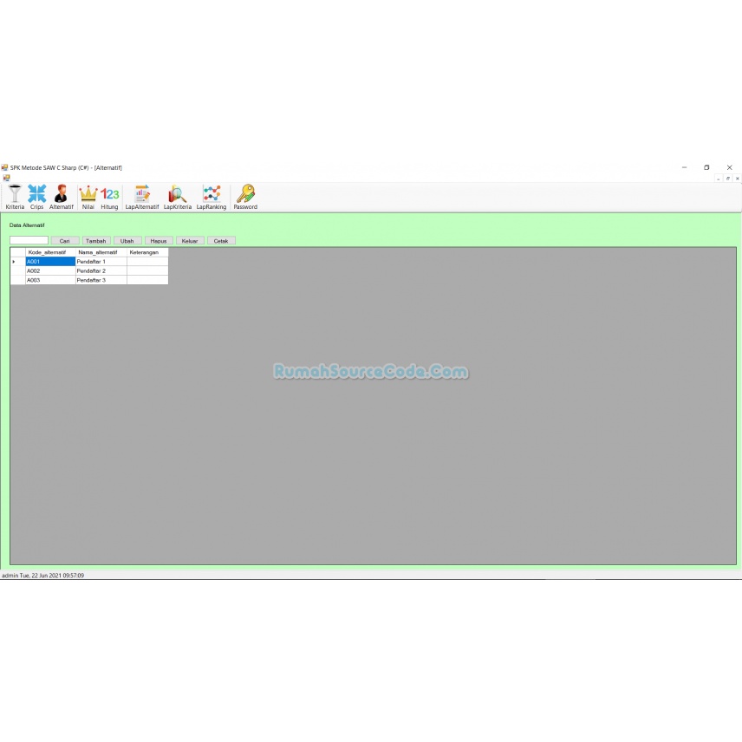The height and width of the screenshot is (742, 742).
Task: Click the Nama_alternatif column header
Action: [x=101, y=252]
